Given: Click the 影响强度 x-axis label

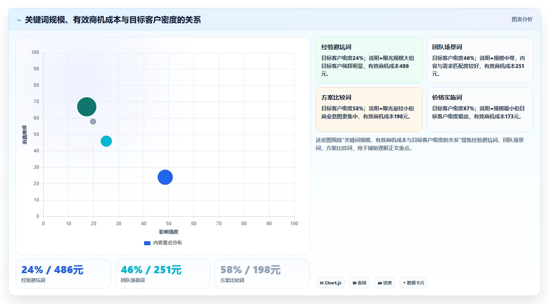Looking at the screenshot, I should [168, 232].
